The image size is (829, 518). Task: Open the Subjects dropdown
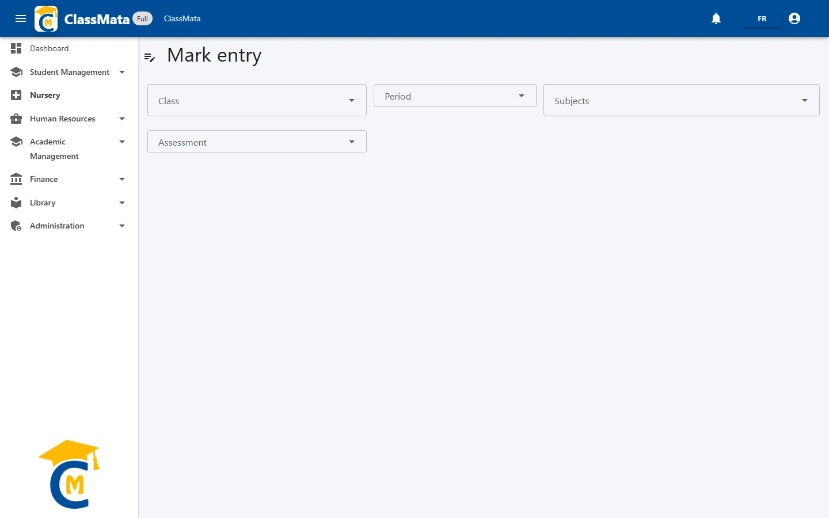click(681, 100)
